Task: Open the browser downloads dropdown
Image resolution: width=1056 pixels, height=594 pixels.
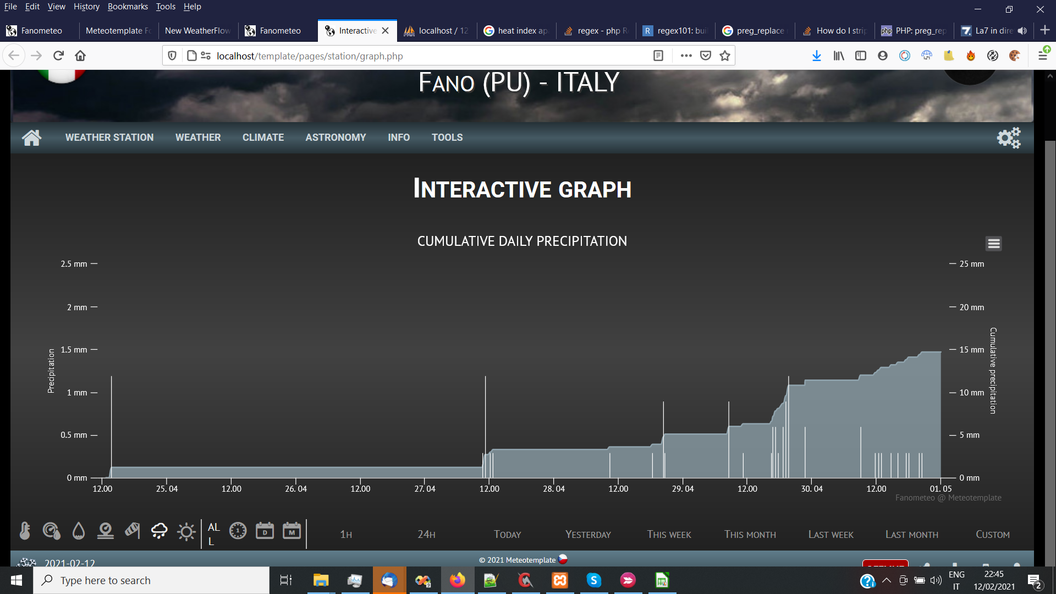Action: point(816,56)
